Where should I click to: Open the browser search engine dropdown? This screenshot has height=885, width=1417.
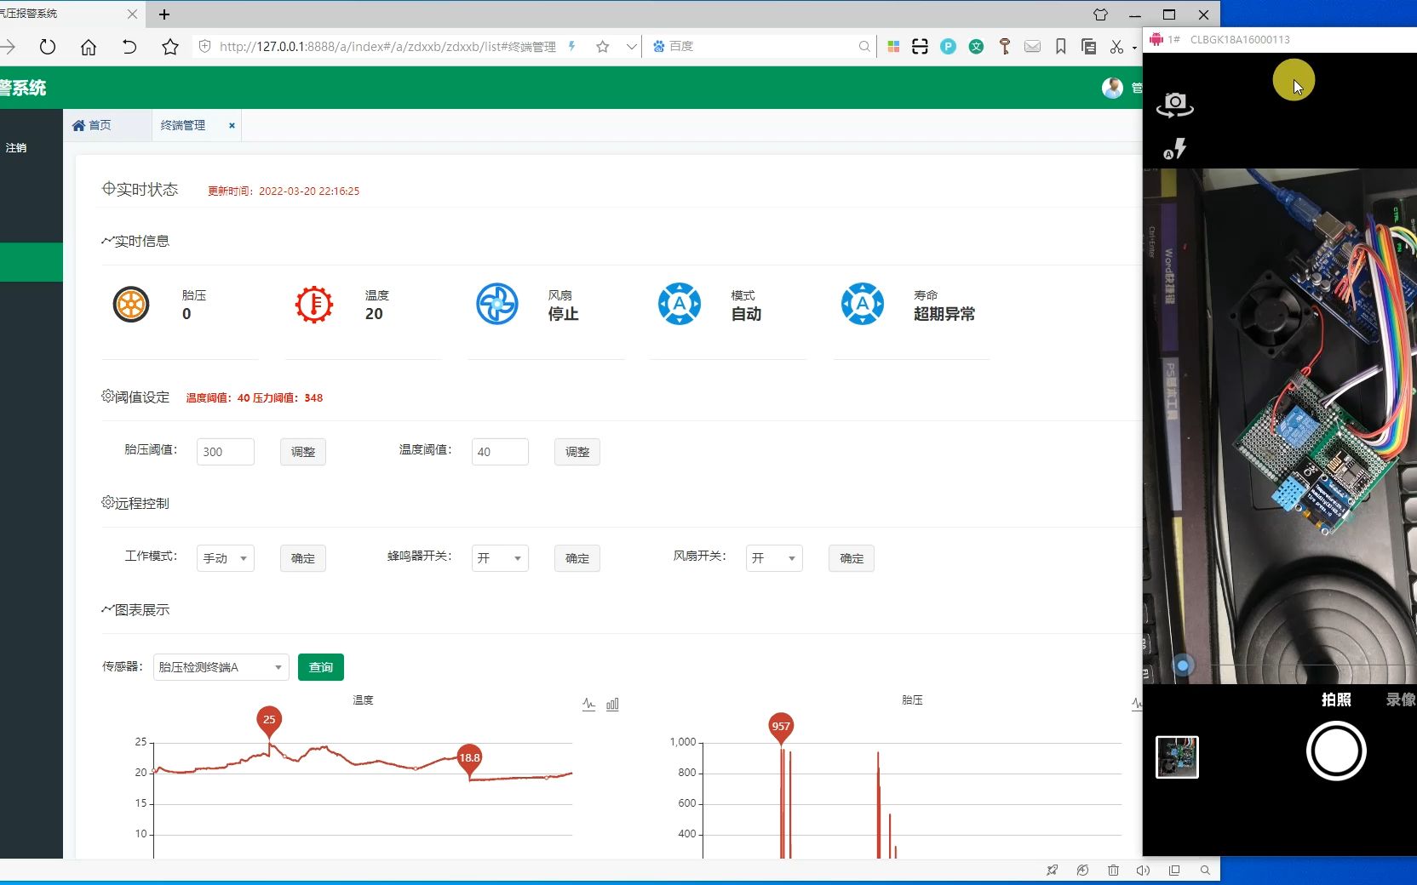(x=633, y=47)
